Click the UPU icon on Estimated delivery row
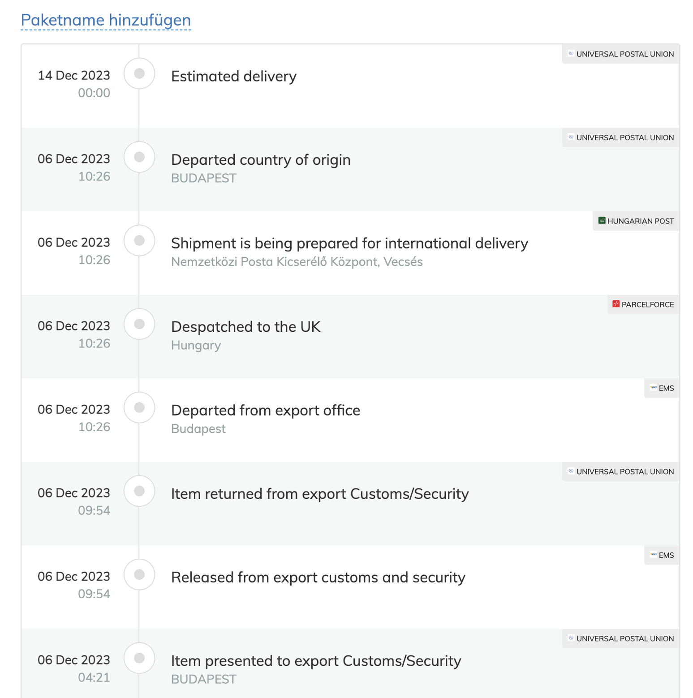 click(x=571, y=53)
